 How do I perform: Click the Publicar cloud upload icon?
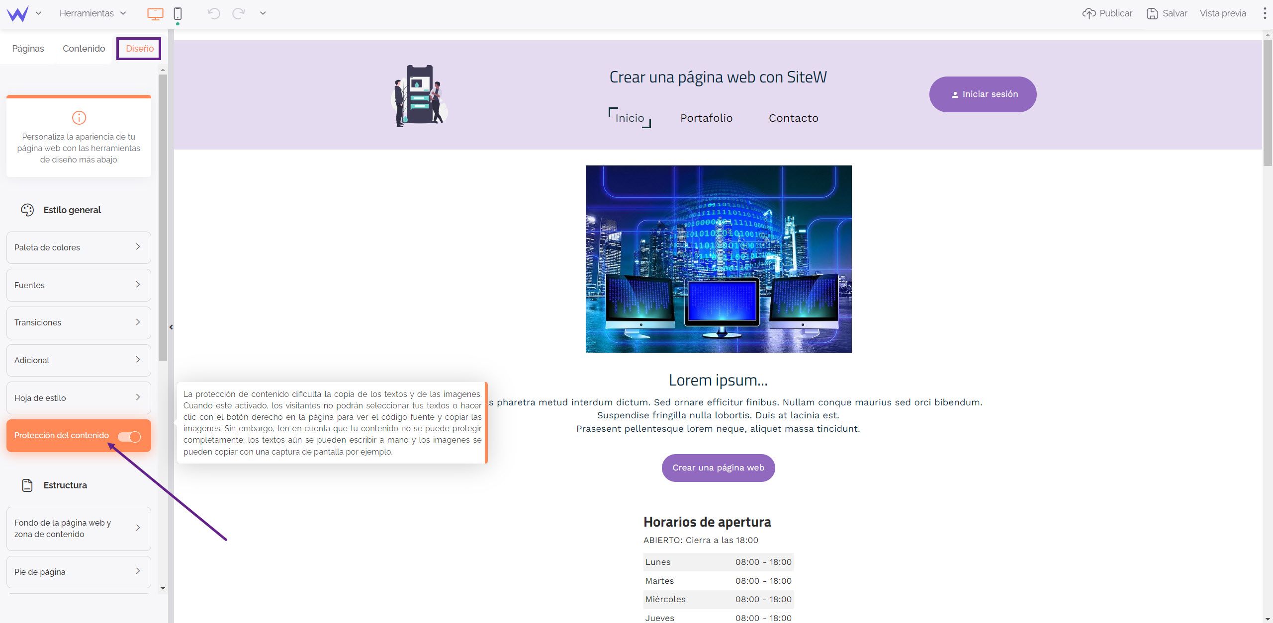tap(1089, 13)
